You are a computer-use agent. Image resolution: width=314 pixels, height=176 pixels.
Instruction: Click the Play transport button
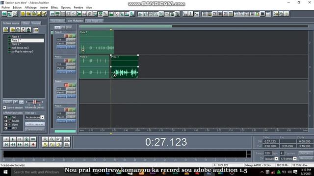click(13, 139)
